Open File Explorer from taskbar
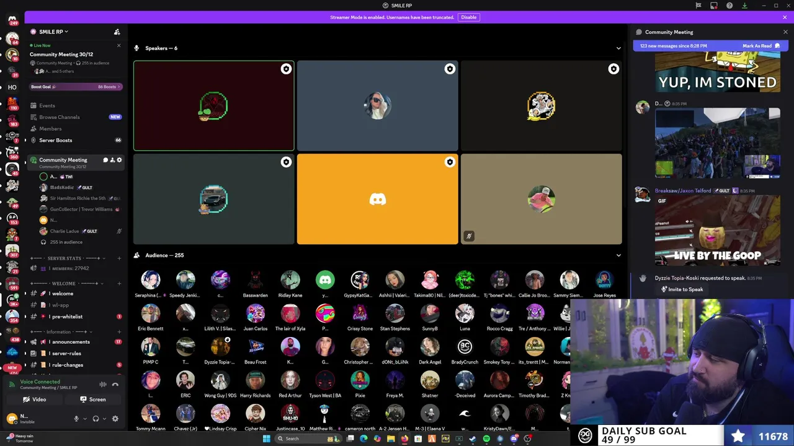Screen dimensions: 794x446 tap(391, 439)
